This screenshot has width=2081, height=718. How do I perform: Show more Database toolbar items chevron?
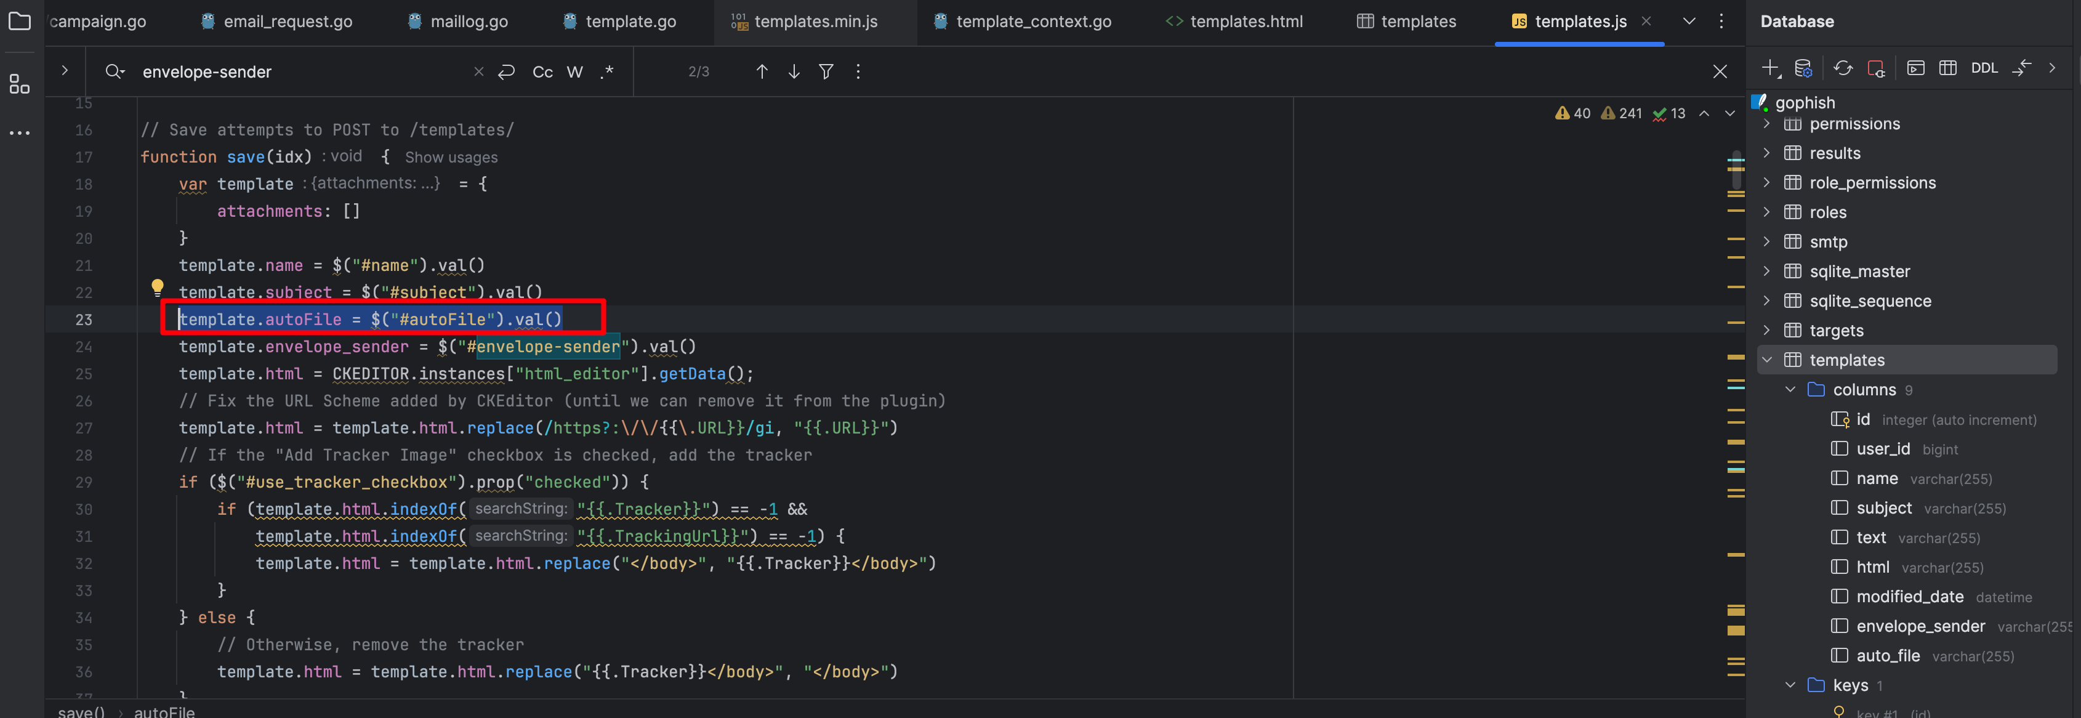pyautogui.click(x=2052, y=68)
